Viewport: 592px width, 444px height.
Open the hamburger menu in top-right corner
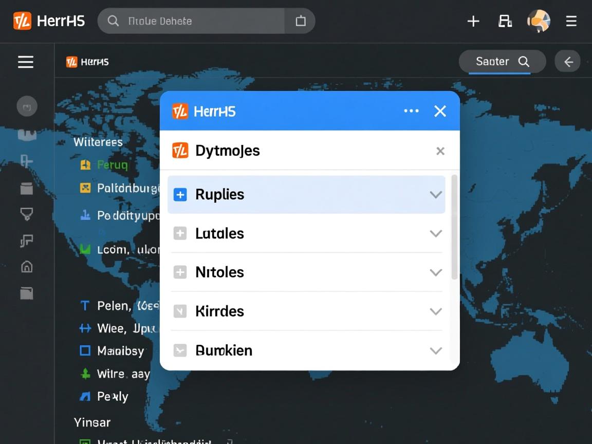[571, 21]
